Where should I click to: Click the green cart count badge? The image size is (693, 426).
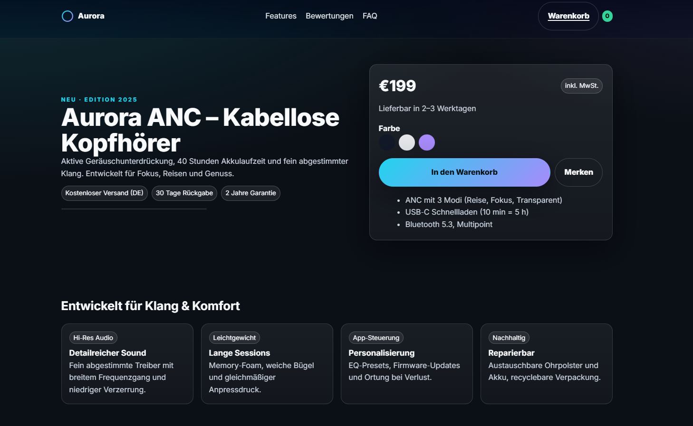click(607, 16)
